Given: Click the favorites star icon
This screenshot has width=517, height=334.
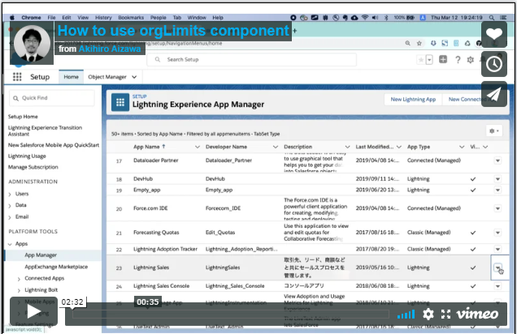Looking at the screenshot, I should (421, 60).
